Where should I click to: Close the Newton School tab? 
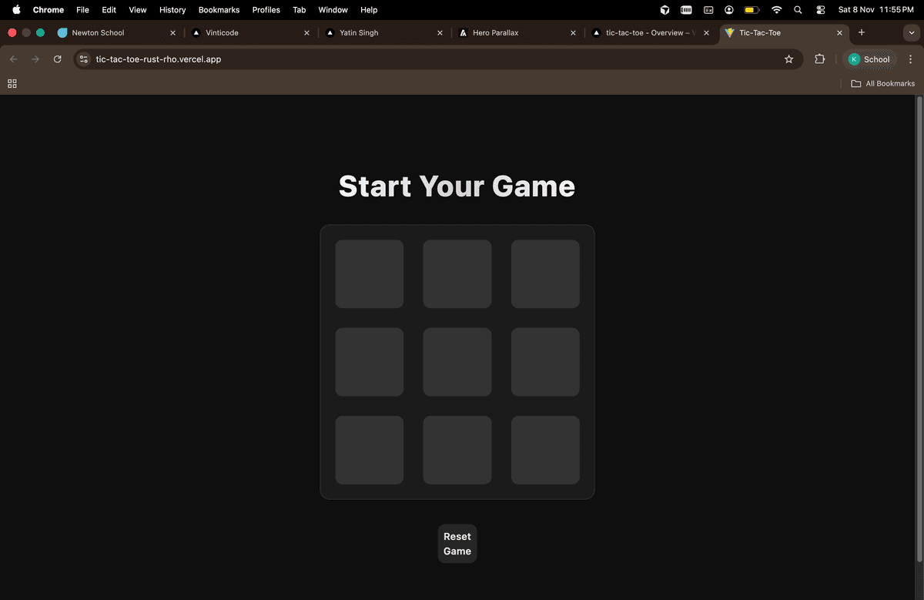click(172, 33)
